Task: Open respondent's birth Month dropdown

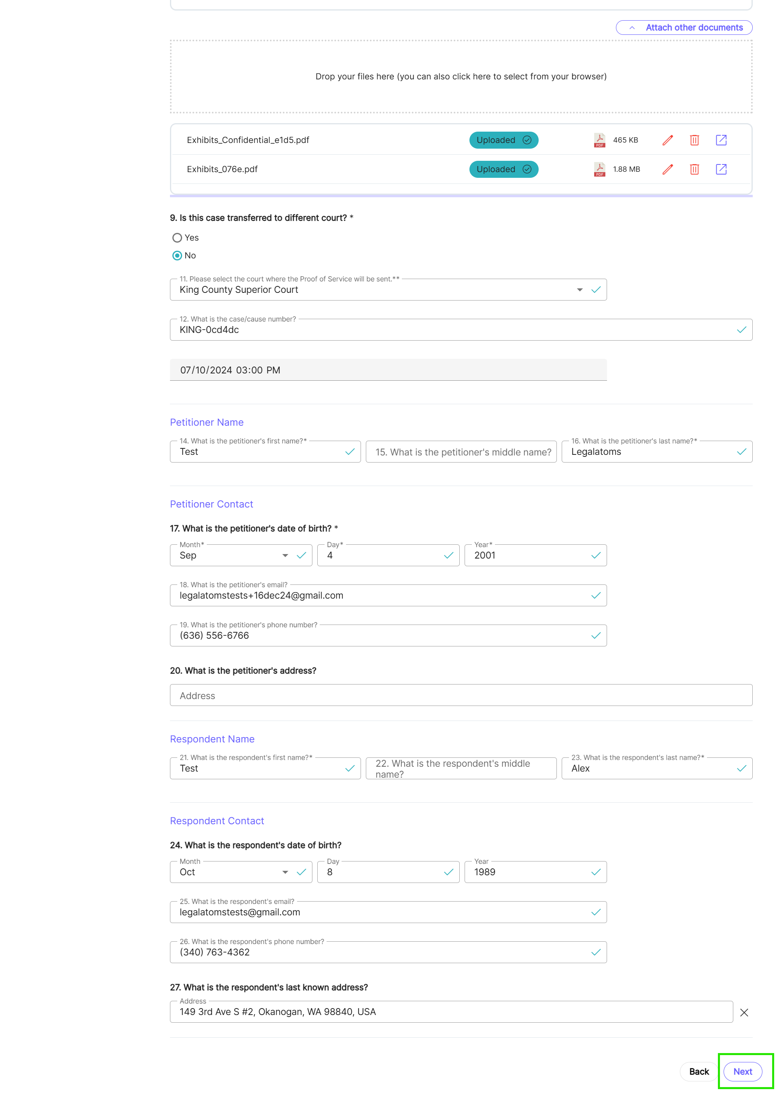Action: [284, 872]
